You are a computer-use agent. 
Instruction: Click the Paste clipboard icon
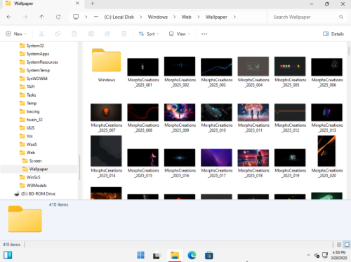74,34
